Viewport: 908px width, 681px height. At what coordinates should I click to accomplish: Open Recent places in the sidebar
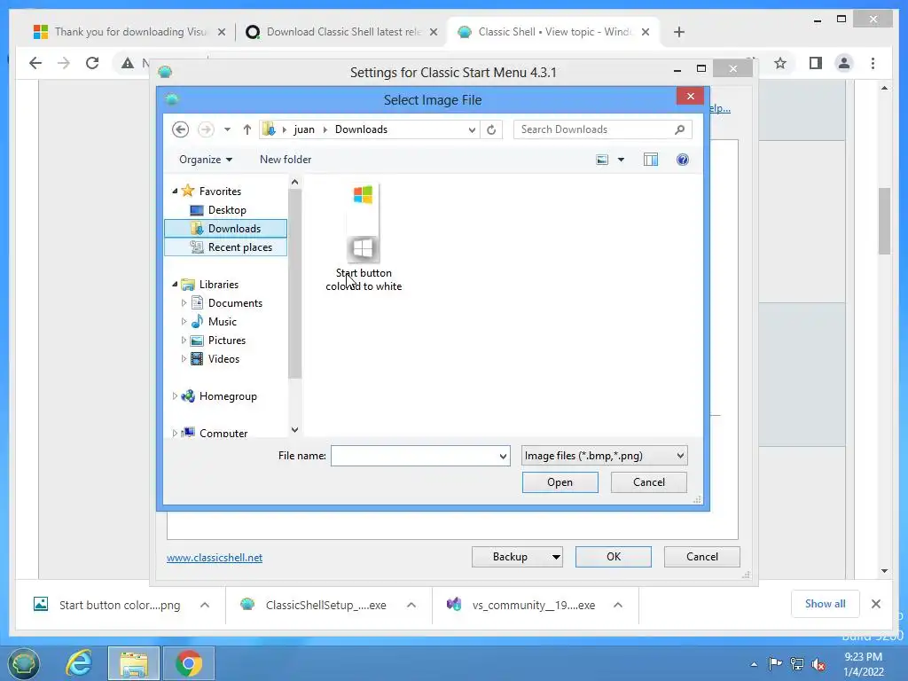pyautogui.click(x=239, y=247)
